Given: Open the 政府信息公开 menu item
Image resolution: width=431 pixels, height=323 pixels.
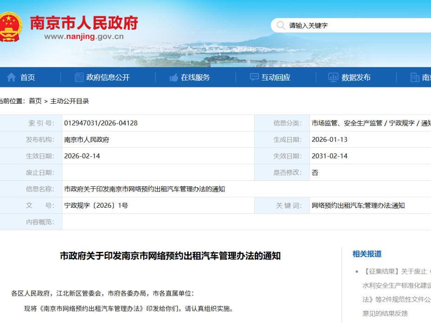Looking at the screenshot, I should tap(108, 78).
